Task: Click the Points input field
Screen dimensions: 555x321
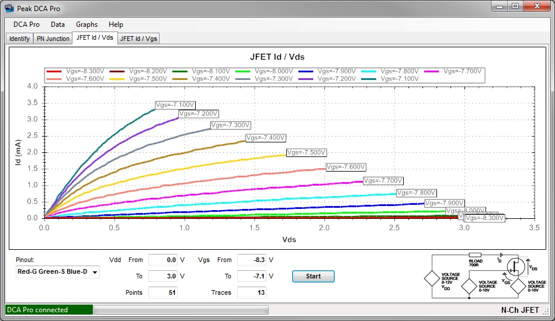Action: (x=163, y=292)
